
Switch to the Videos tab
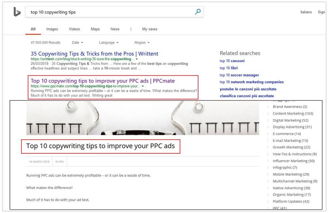75,29
